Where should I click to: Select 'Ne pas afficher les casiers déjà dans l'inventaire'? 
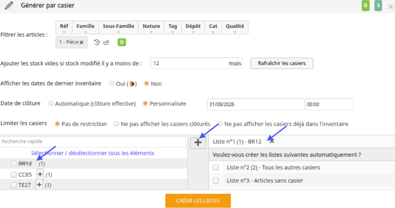click(x=220, y=124)
